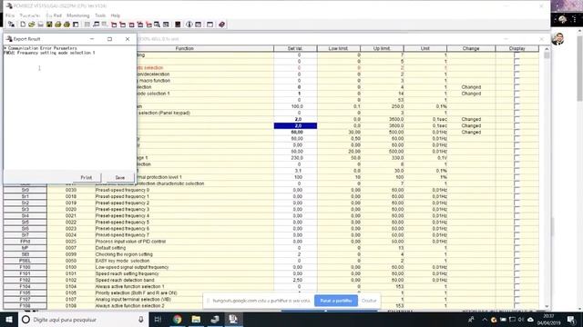The width and height of the screenshot is (583, 327).
Task: Click the solid black square toolbar icon
Action: click(x=178, y=25)
